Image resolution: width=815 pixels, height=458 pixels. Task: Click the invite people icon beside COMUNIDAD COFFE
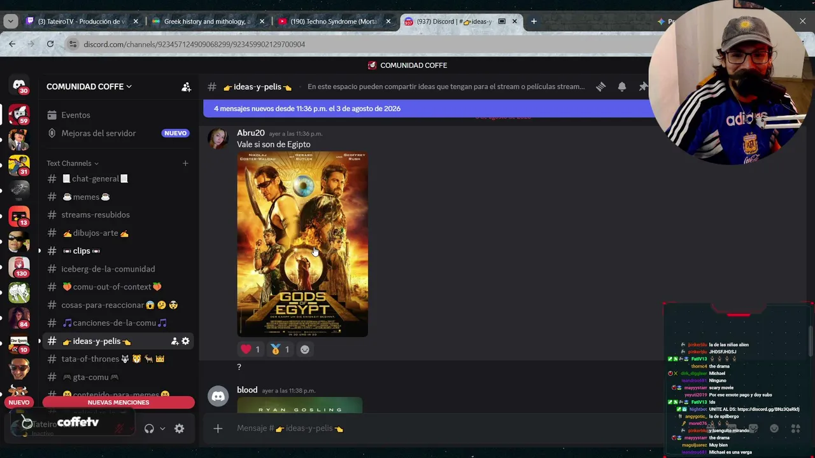[186, 87]
